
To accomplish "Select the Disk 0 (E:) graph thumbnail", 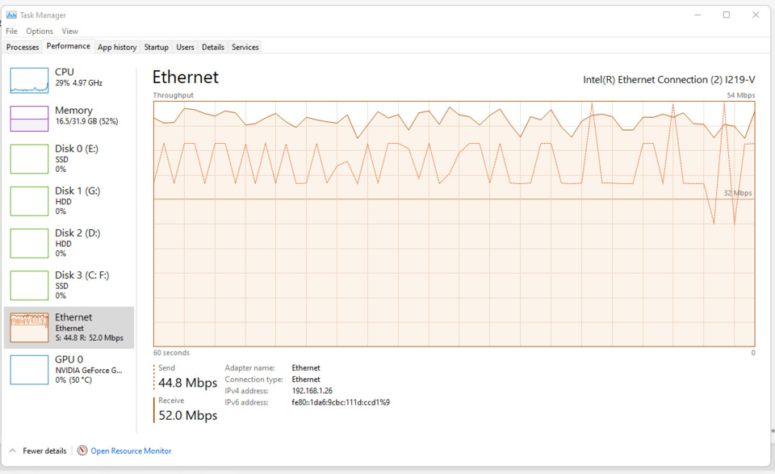I will [29, 158].
